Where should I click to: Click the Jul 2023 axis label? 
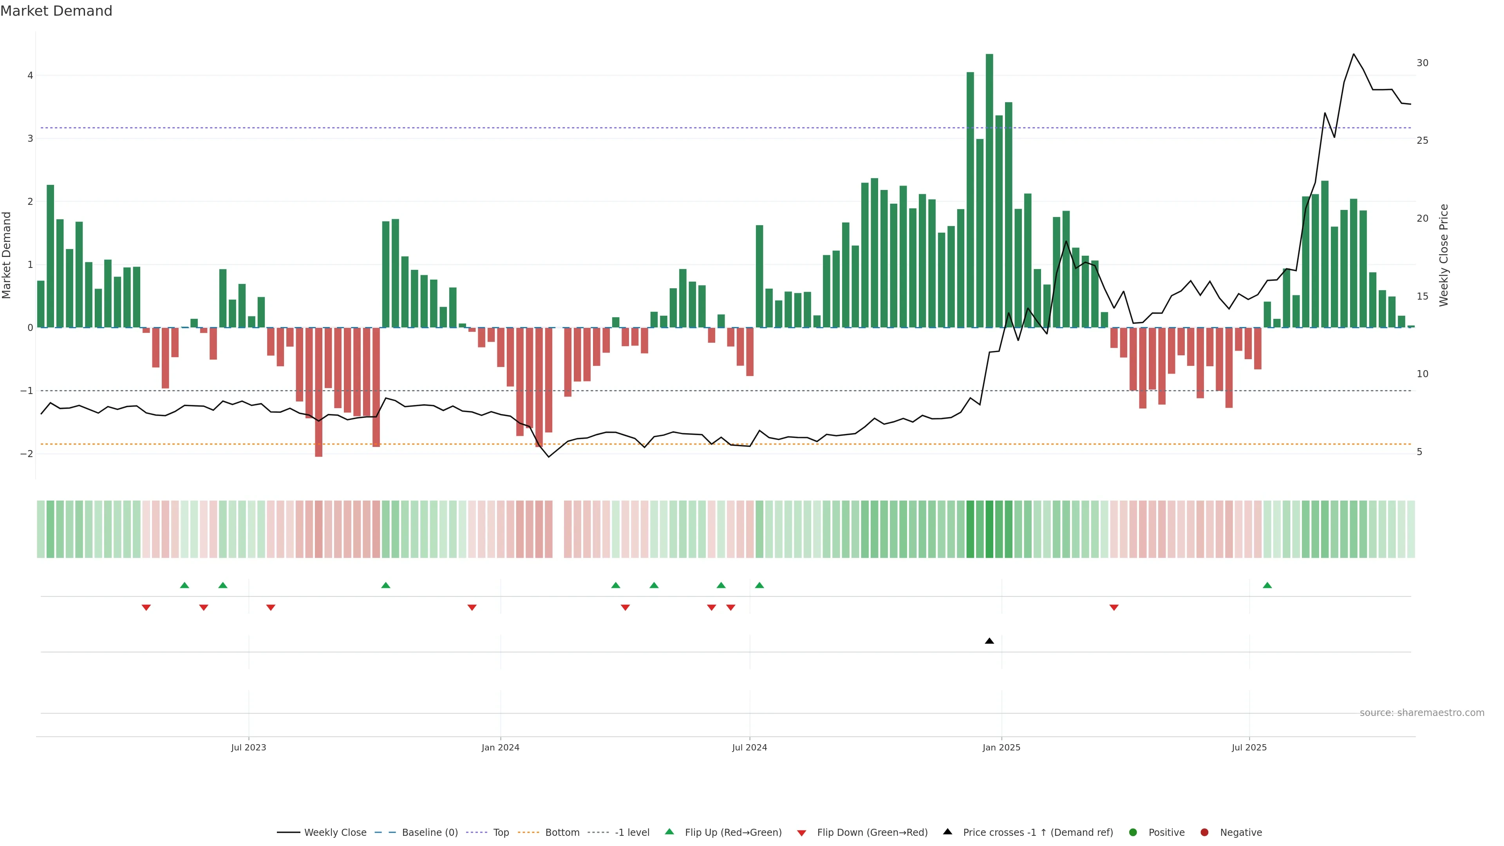(249, 747)
